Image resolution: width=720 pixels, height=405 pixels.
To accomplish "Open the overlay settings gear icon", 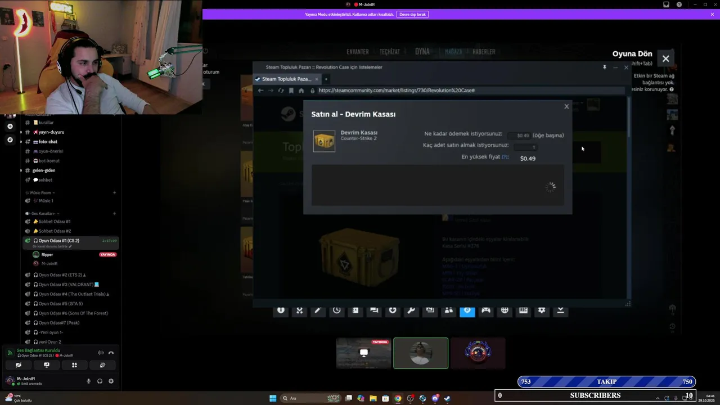I will (542, 310).
